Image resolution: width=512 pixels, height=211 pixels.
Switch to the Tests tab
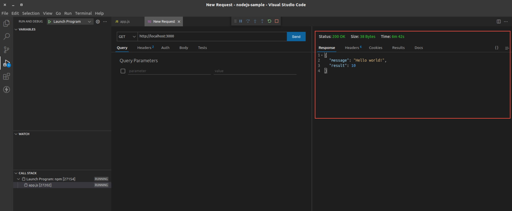pos(202,48)
